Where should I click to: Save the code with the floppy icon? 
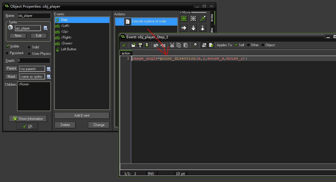[140, 45]
